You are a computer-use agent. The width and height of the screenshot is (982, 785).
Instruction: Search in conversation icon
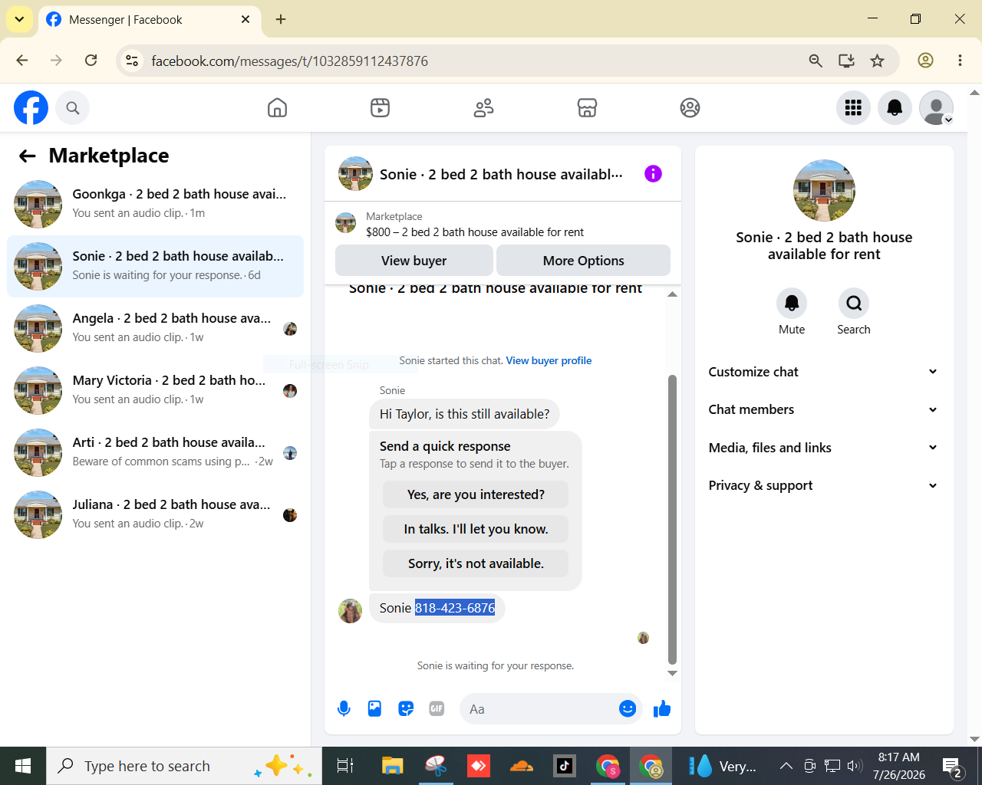pyautogui.click(x=854, y=304)
